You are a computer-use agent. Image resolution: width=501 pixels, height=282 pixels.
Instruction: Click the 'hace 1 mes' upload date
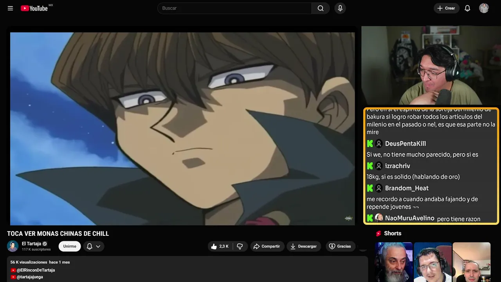tap(59, 262)
